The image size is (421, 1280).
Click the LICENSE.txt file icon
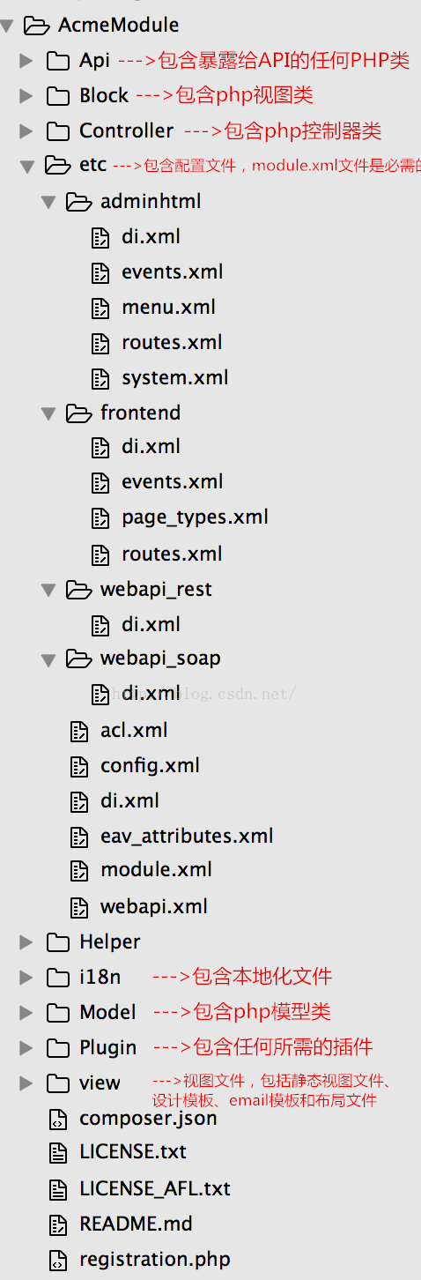[x=57, y=1152]
